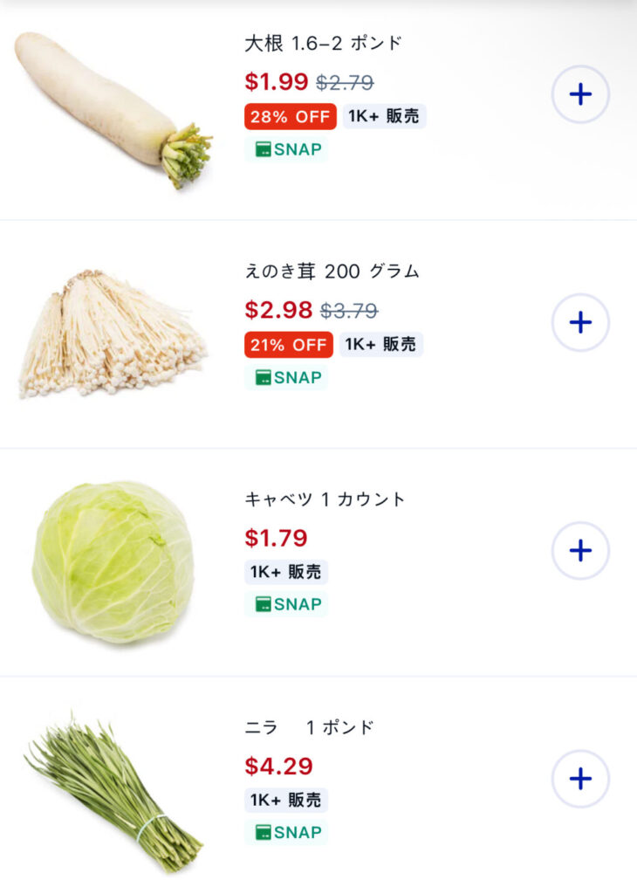Add daikon radish to cart

click(580, 94)
